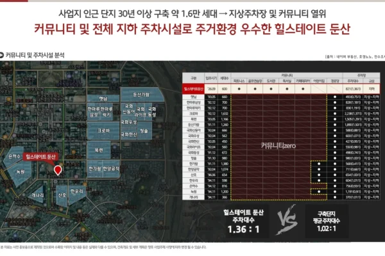Click the 구축단지 평균 주차대수 1.02:1 box
The image size is (385, 256).
tap(327, 221)
